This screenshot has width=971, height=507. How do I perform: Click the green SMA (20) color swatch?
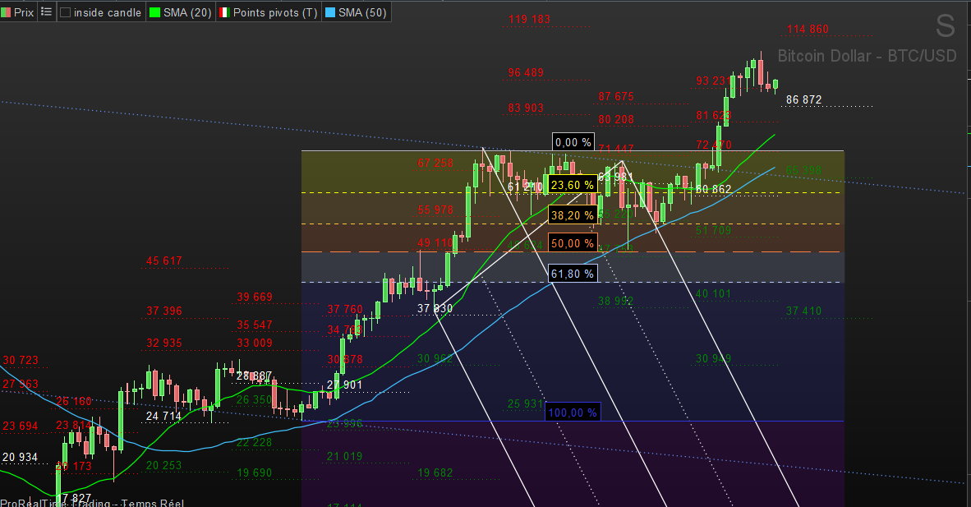[155, 13]
